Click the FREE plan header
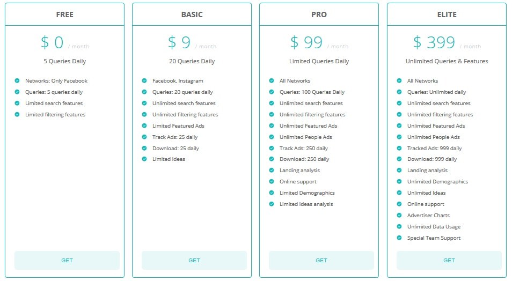 point(64,14)
